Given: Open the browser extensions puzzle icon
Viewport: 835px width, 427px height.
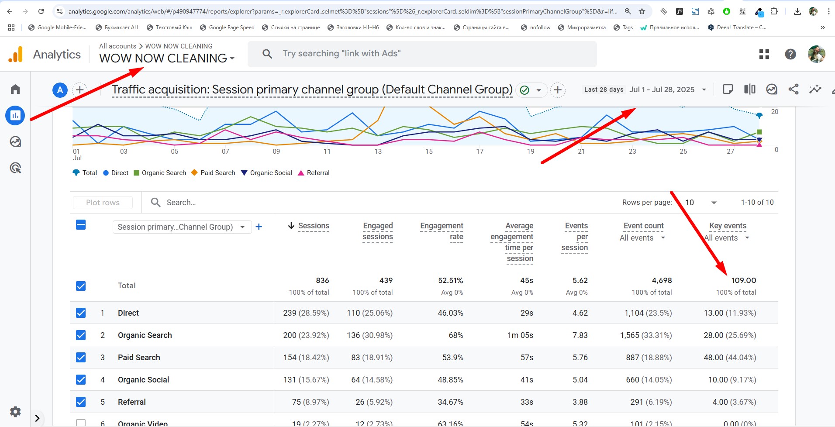Looking at the screenshot, I should click(x=774, y=11).
